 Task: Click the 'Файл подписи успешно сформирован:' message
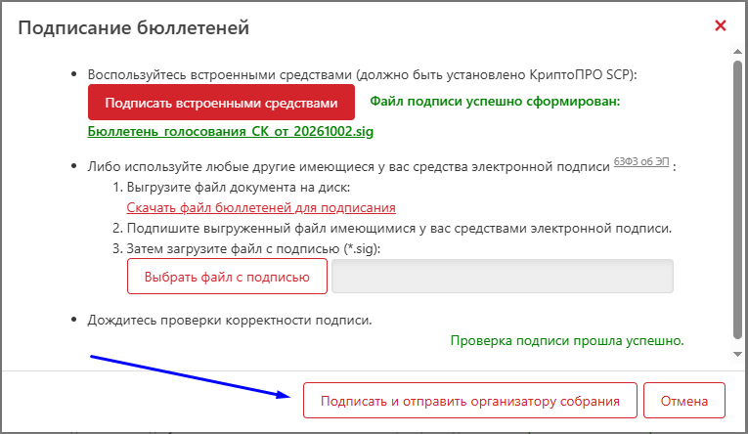coord(495,101)
